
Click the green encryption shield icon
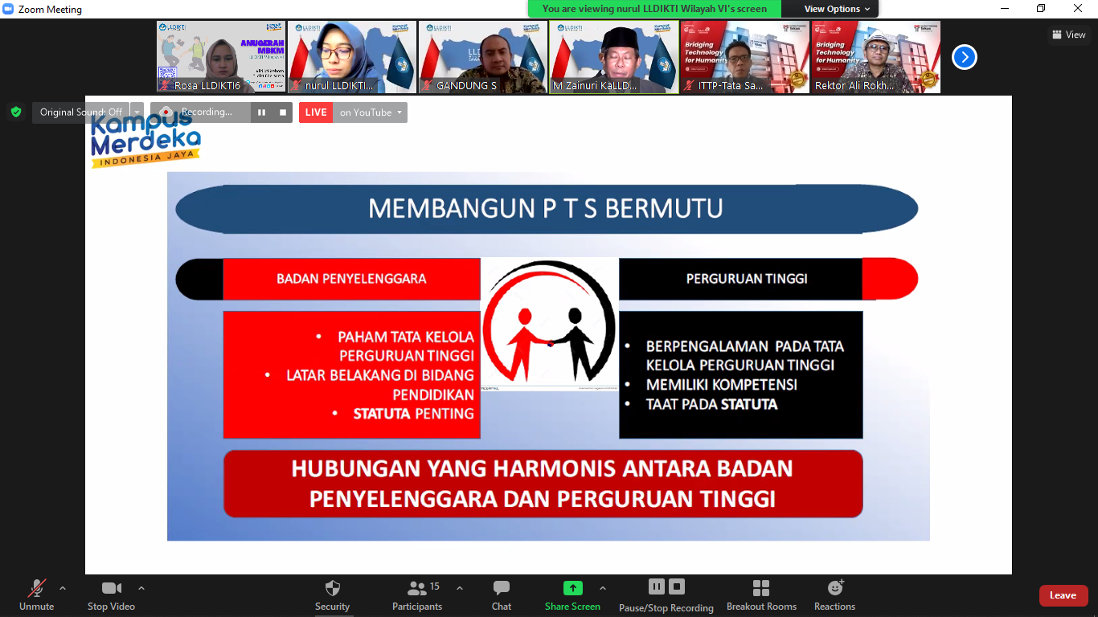16,112
